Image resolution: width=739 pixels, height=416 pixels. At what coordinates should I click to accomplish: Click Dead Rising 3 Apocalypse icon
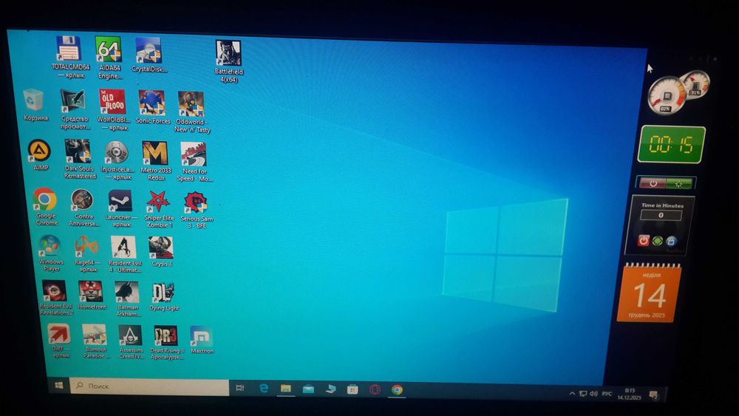click(166, 337)
